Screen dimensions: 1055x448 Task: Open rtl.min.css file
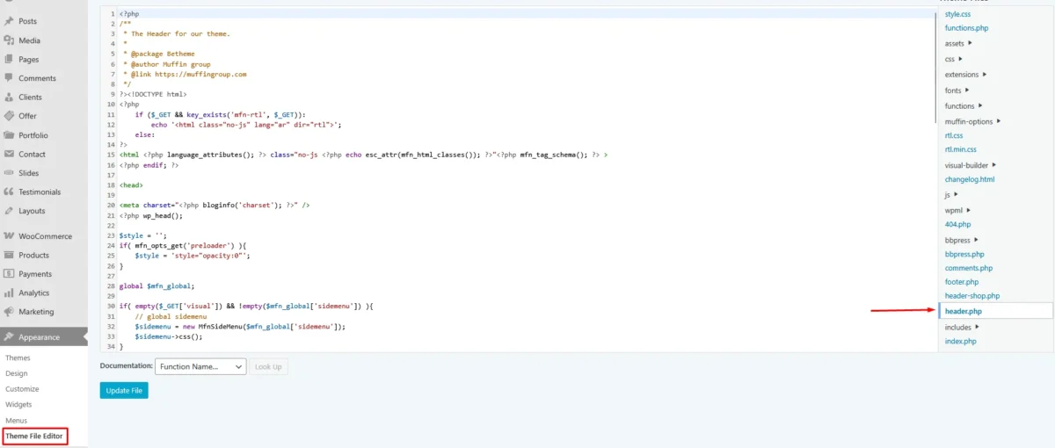coord(961,149)
